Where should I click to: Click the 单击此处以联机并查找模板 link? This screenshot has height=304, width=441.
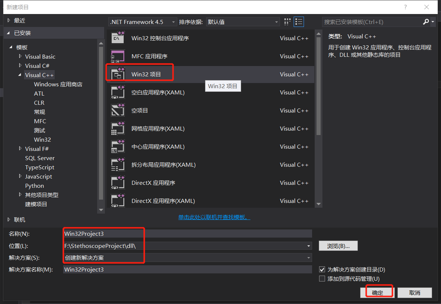pyautogui.click(x=214, y=218)
